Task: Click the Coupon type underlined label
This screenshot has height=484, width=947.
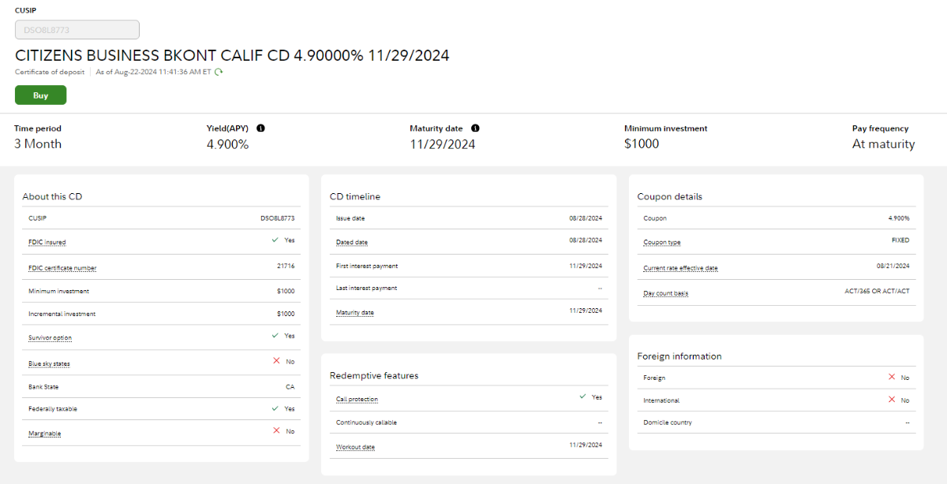Action: click(x=662, y=243)
